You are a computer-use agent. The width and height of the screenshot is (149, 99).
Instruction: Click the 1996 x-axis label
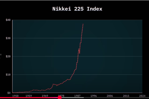click(94, 96)
